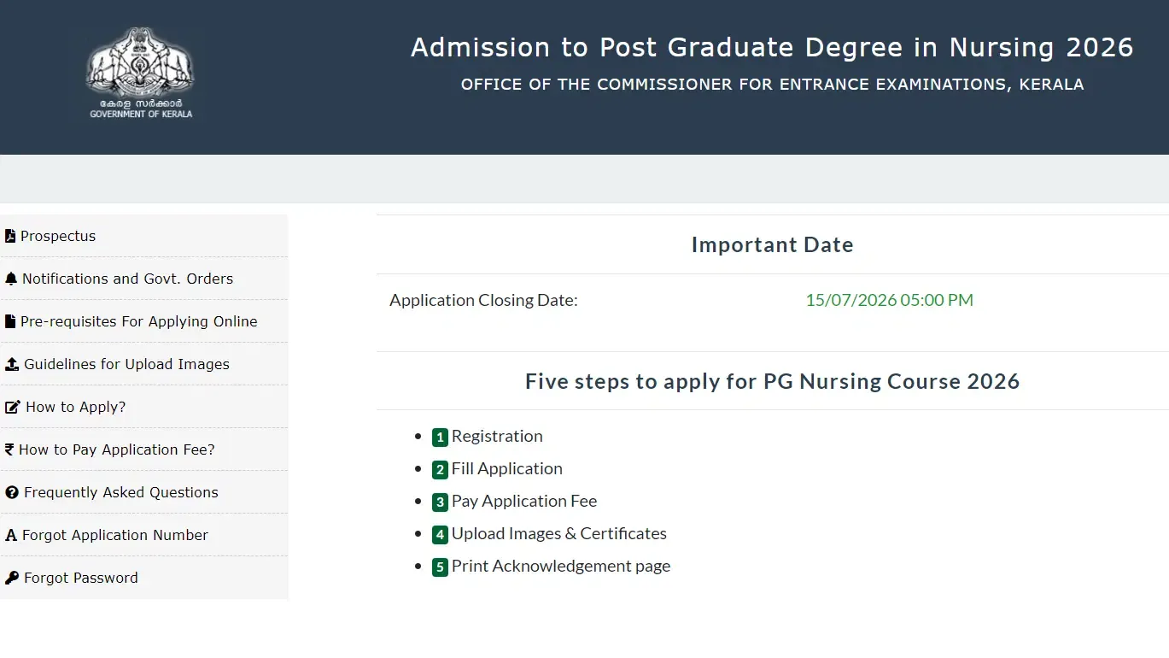Open the Prospectus link

(58, 236)
